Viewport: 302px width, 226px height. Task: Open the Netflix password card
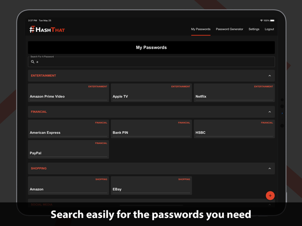click(234, 93)
